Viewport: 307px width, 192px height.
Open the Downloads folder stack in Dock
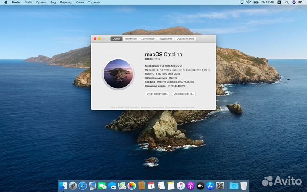tap(234, 186)
